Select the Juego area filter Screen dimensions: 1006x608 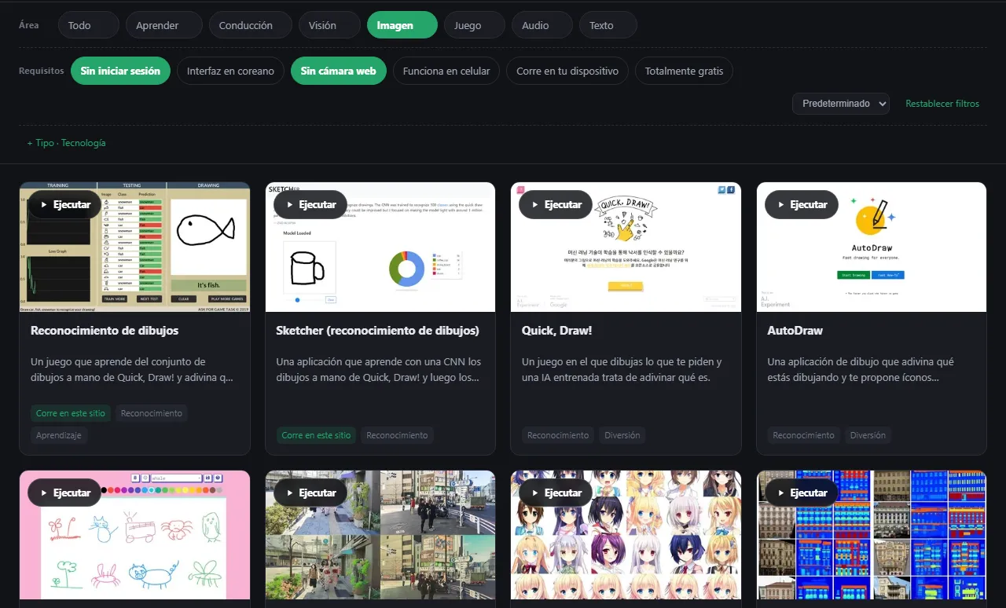coord(475,25)
